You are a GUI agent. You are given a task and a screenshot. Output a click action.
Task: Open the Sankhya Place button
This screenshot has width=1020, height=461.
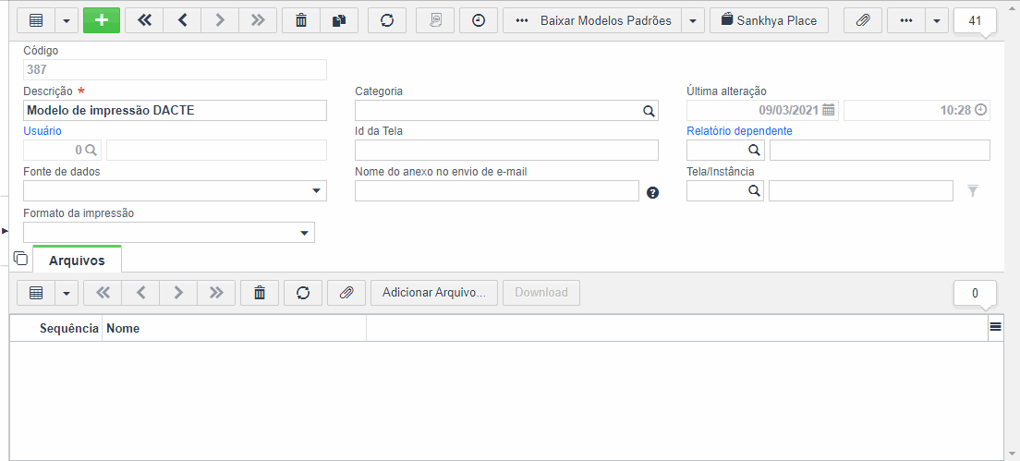(x=769, y=20)
